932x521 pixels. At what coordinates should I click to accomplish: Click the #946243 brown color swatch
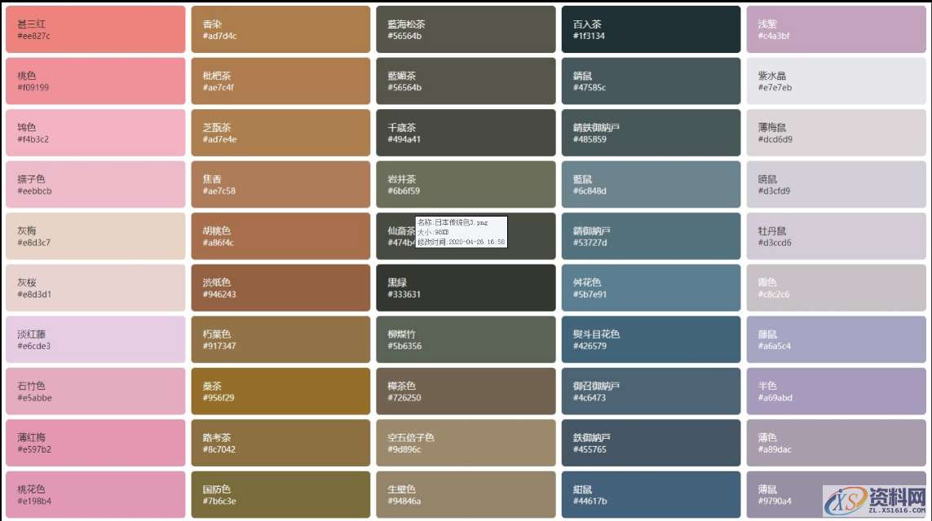(x=280, y=287)
